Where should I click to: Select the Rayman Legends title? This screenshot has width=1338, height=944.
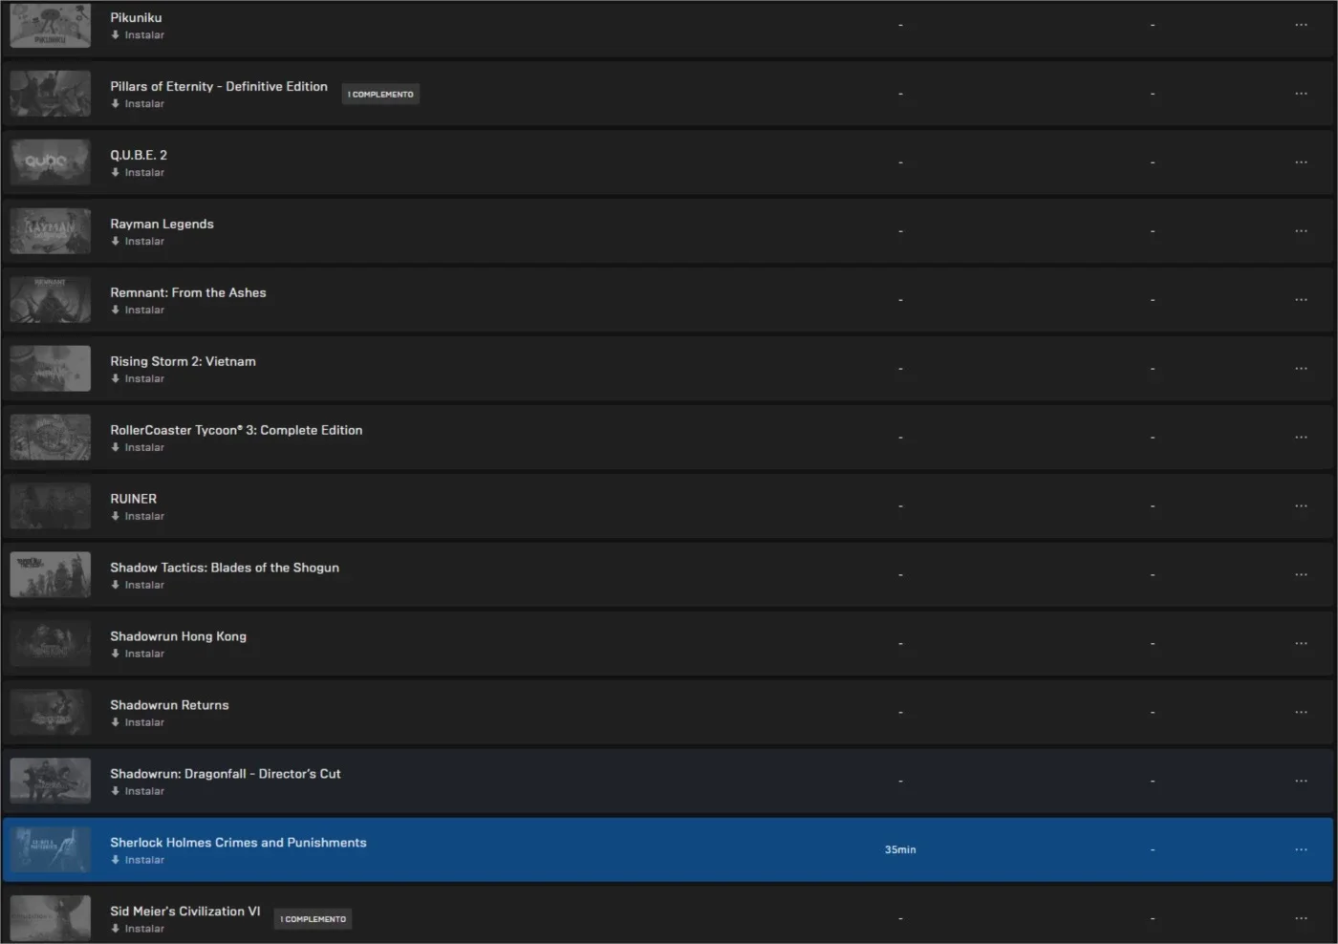(162, 225)
